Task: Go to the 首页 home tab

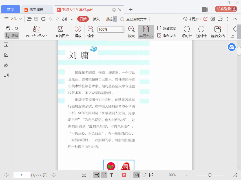Action: (x=10, y=10)
